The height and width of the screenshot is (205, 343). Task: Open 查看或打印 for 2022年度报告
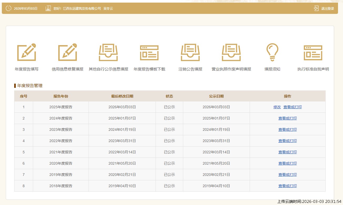tap(288, 141)
